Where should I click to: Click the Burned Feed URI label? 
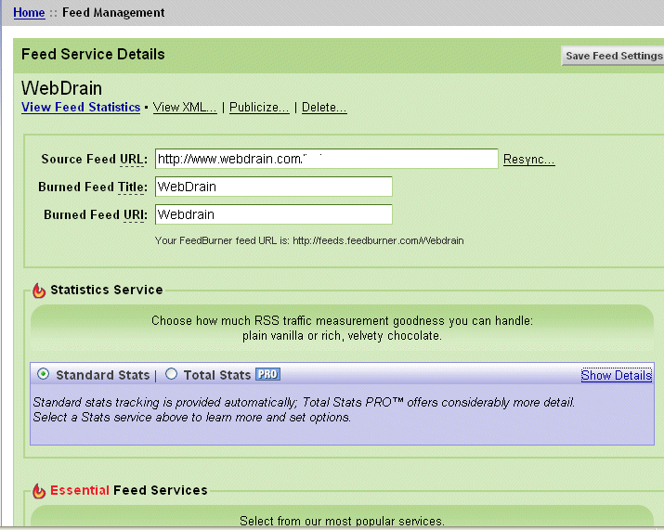pos(96,214)
